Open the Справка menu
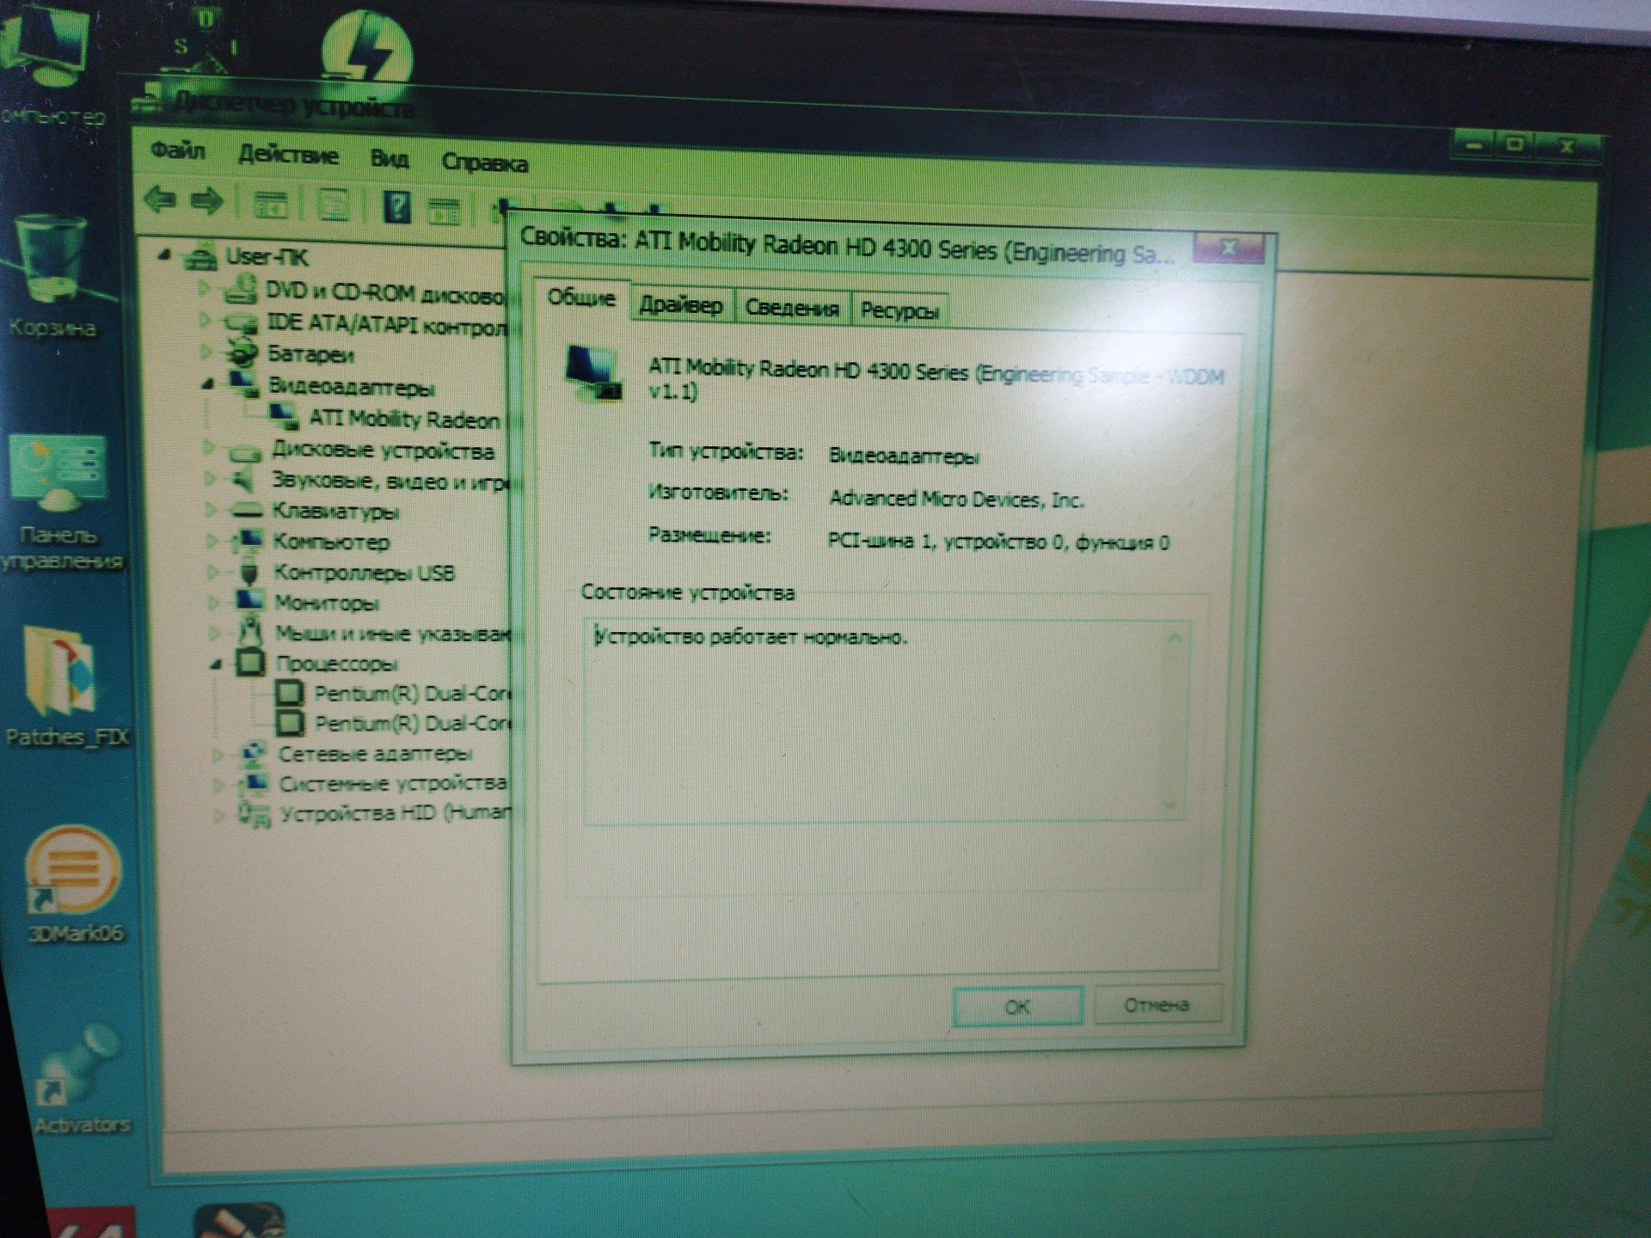The height and width of the screenshot is (1238, 1651). coord(484,162)
